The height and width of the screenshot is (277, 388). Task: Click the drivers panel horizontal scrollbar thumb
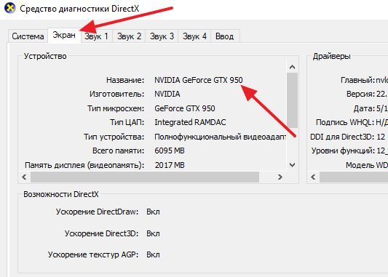click(x=354, y=177)
